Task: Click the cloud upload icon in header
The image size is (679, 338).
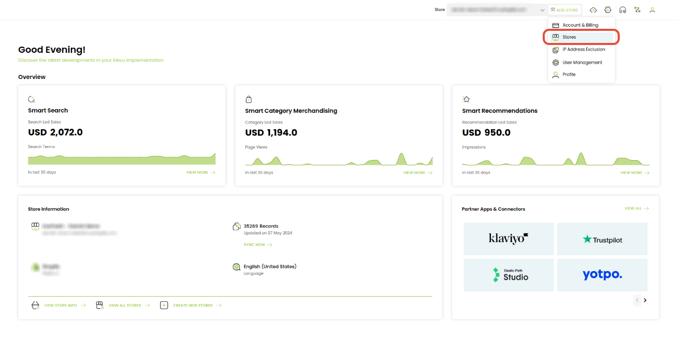Action: [x=593, y=10]
